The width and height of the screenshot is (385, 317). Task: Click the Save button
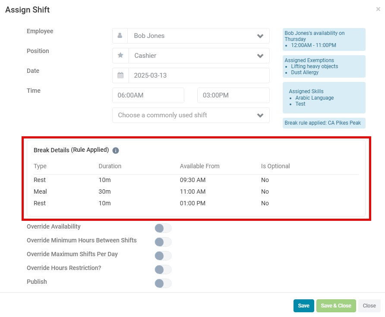click(x=303, y=306)
